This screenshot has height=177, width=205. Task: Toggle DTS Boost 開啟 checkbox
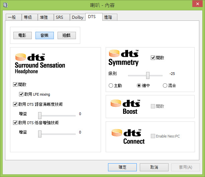point(153,106)
